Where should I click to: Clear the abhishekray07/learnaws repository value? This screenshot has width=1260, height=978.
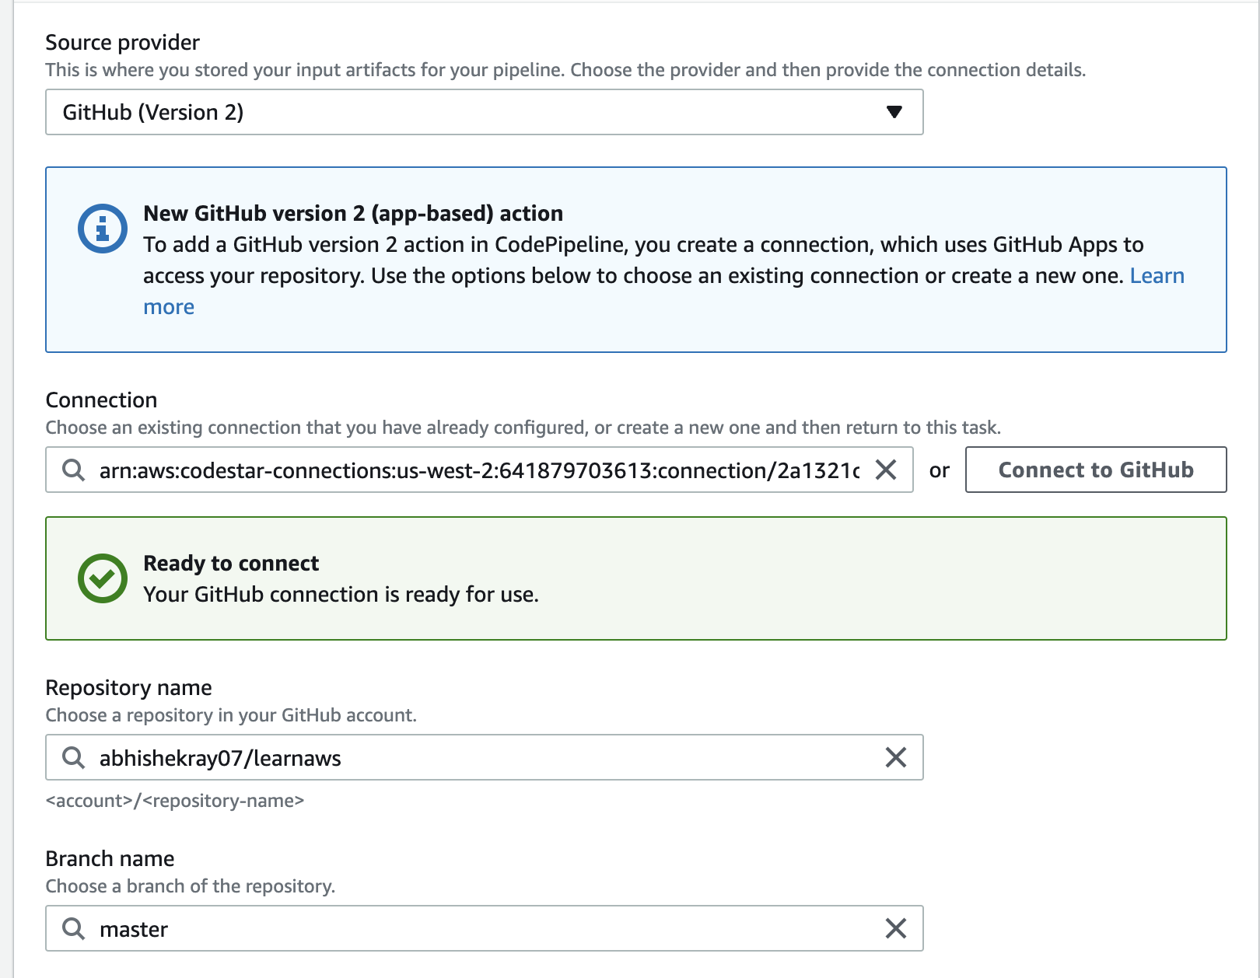coord(896,757)
